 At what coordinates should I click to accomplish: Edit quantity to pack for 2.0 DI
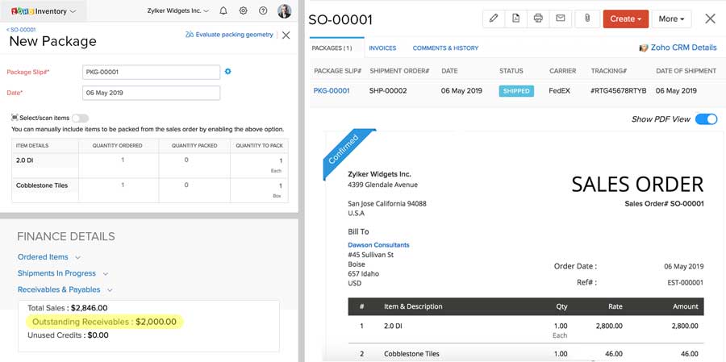pyautogui.click(x=280, y=161)
